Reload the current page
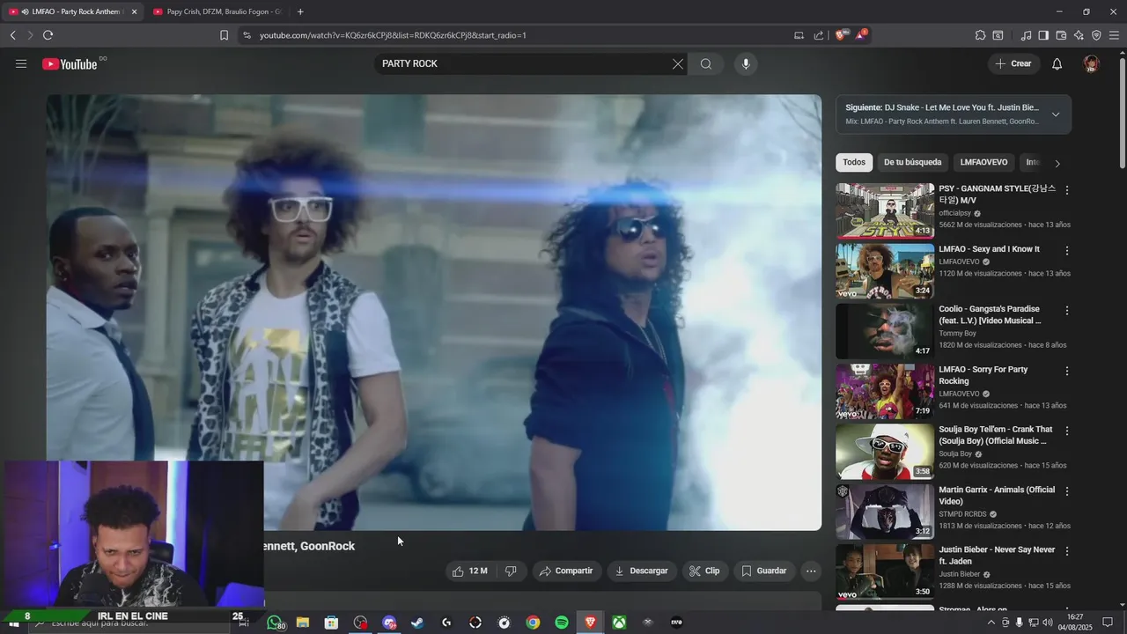Image resolution: width=1127 pixels, height=634 pixels. coord(48,35)
